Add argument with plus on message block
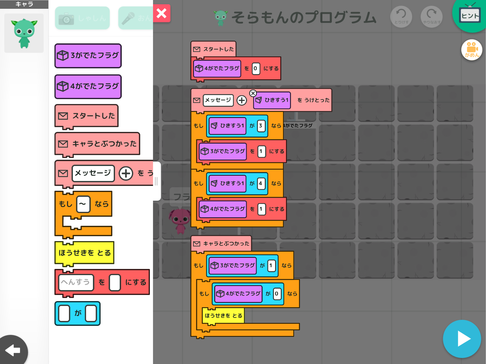This screenshot has width=486, height=364. pos(242,100)
